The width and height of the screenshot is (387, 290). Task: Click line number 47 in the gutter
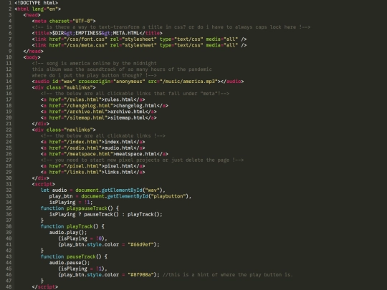tap(9, 281)
